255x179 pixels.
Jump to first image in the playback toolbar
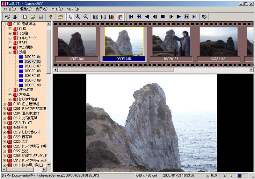coord(131,17)
